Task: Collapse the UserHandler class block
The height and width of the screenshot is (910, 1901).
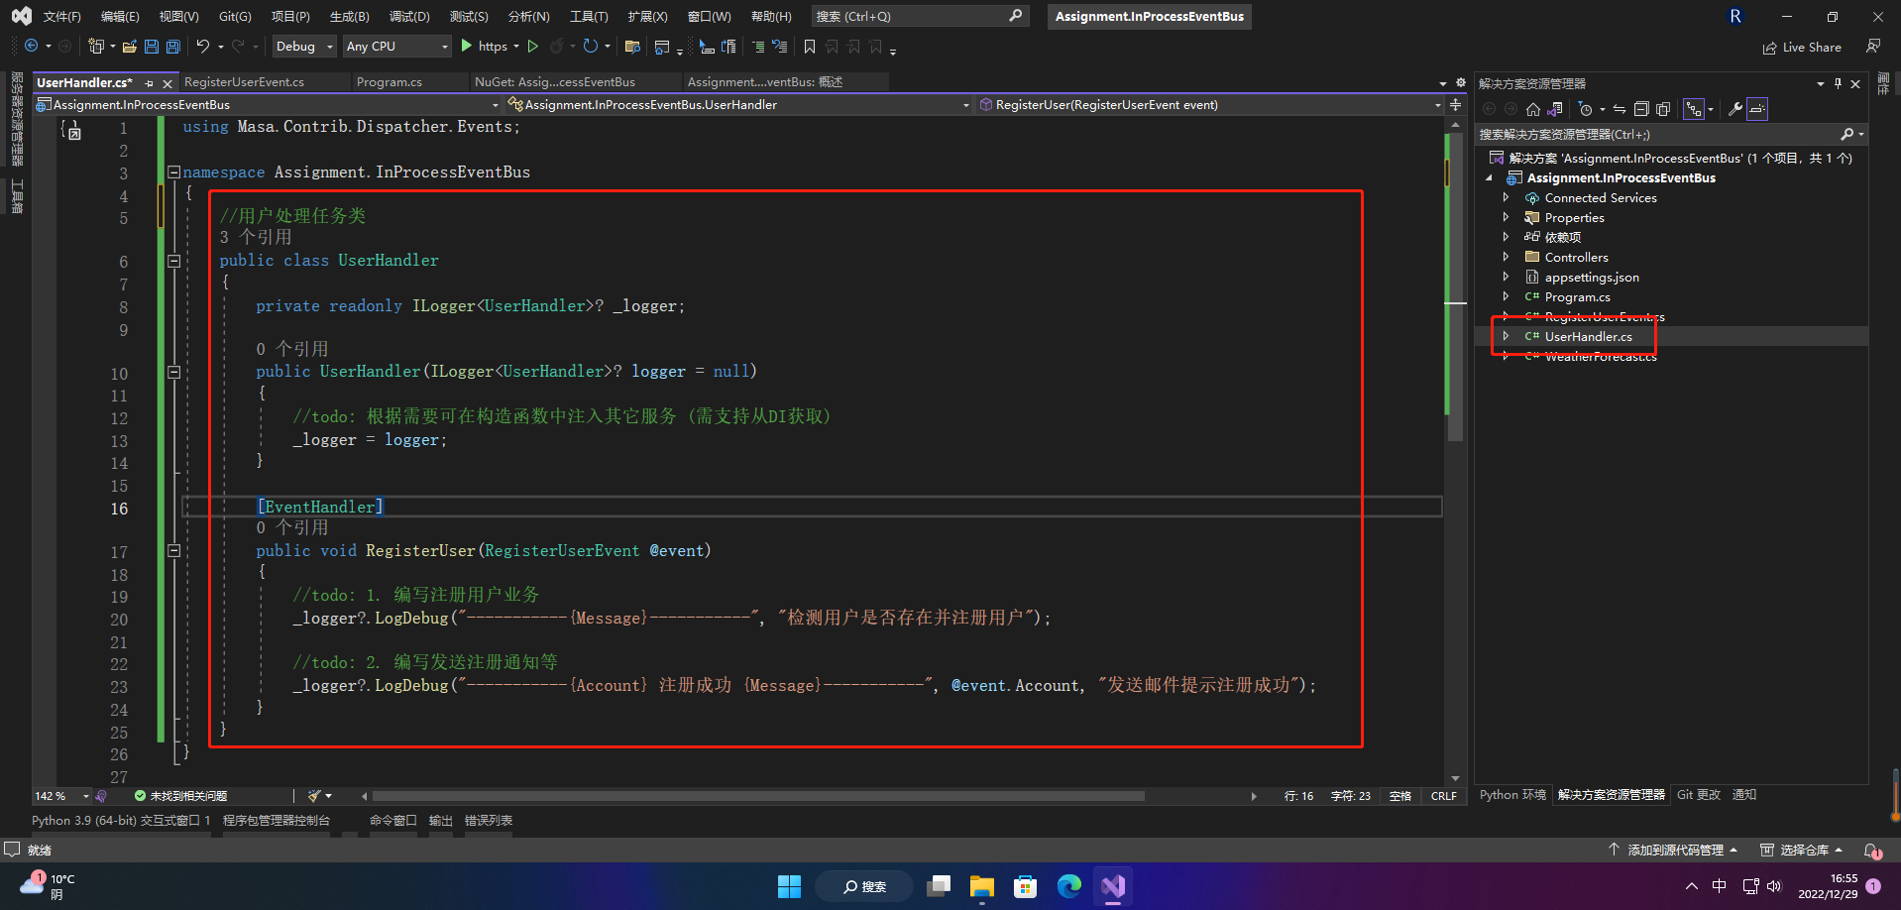Action: click(x=173, y=261)
